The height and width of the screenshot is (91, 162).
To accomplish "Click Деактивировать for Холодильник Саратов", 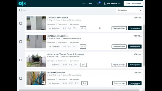I will click(x=74, y=24).
